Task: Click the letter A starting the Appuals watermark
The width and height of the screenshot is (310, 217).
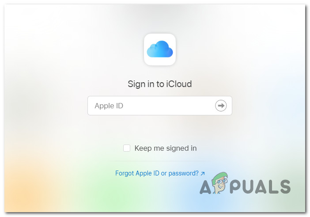Action: [205, 187]
